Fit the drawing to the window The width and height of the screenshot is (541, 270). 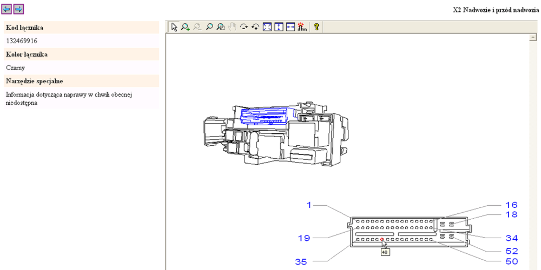pos(267,26)
